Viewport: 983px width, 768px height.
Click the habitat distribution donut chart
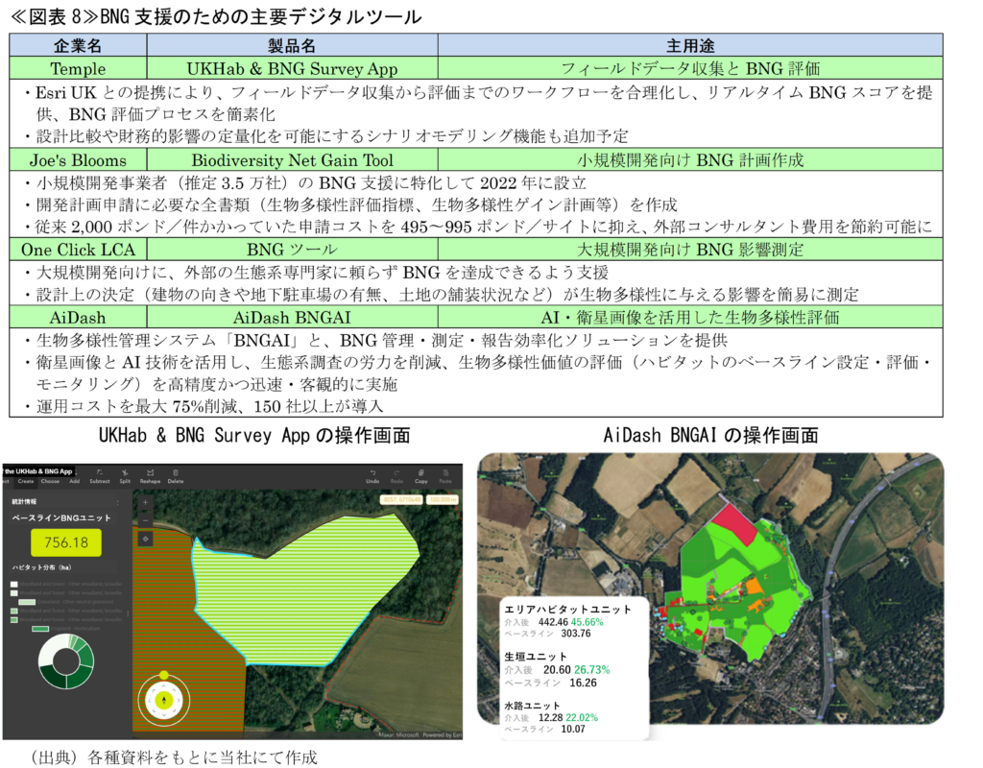click(66, 660)
